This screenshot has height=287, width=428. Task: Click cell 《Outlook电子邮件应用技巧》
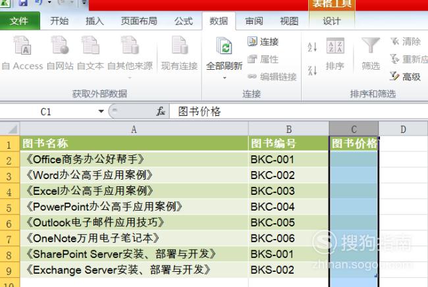point(134,222)
